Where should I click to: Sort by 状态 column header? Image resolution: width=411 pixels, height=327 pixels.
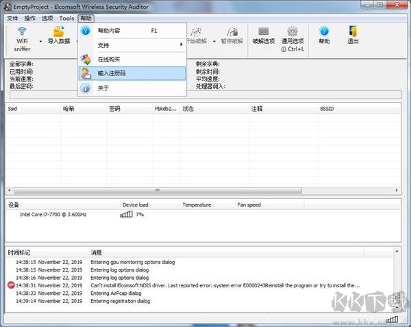(x=214, y=109)
